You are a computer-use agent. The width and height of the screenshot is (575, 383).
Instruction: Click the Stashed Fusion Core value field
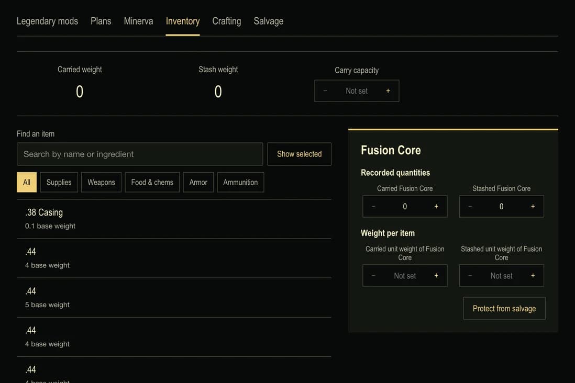(x=501, y=206)
